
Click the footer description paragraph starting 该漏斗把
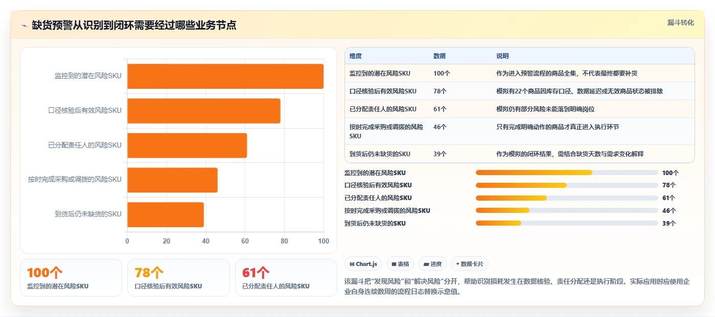pos(518,287)
